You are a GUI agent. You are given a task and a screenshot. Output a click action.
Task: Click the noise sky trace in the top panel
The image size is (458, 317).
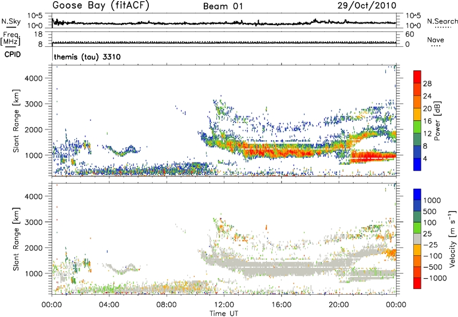224,22
